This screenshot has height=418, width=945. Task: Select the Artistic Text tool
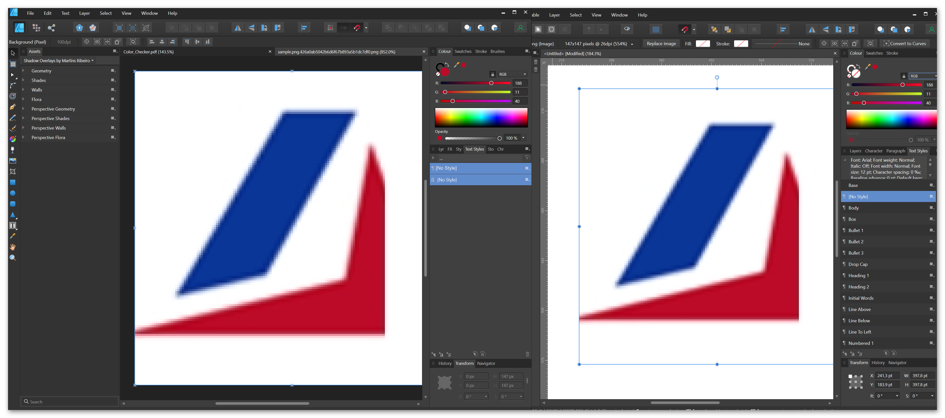(x=13, y=226)
